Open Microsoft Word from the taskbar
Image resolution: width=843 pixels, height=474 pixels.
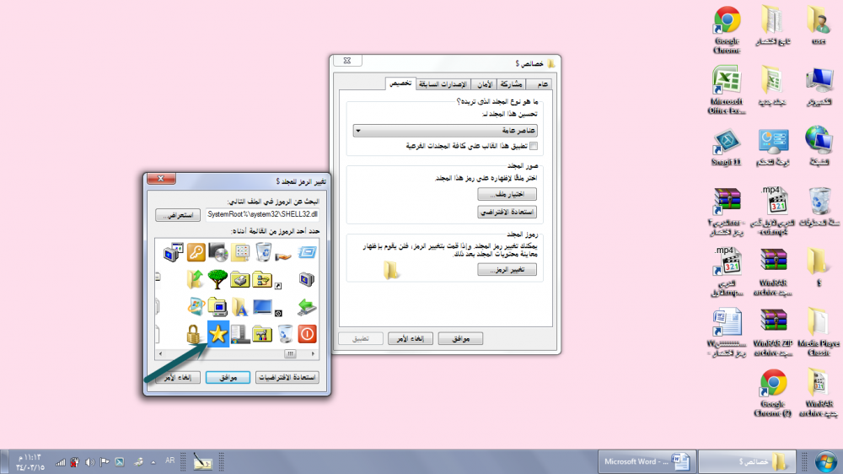click(x=647, y=461)
